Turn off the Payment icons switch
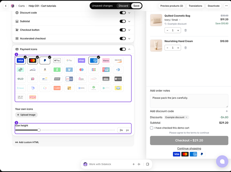231x172 pixels. pos(123,49)
